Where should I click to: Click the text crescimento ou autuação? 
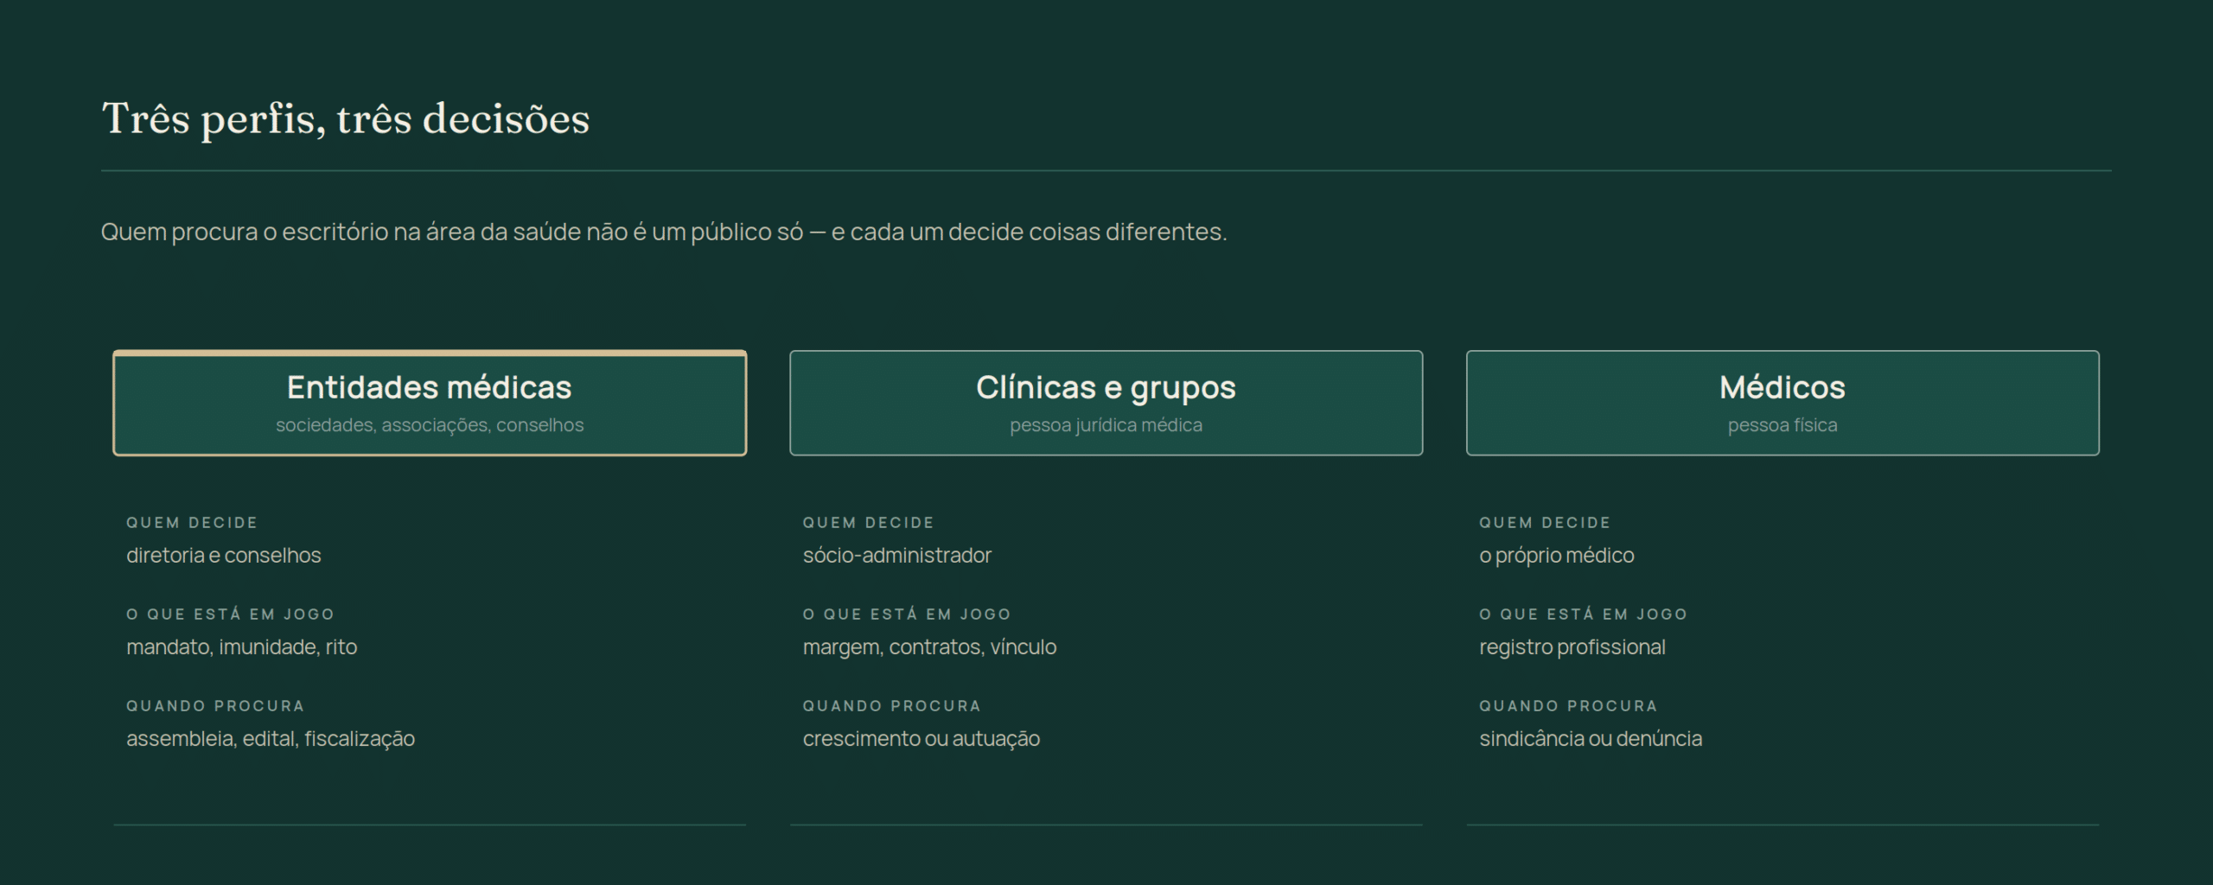tap(922, 738)
